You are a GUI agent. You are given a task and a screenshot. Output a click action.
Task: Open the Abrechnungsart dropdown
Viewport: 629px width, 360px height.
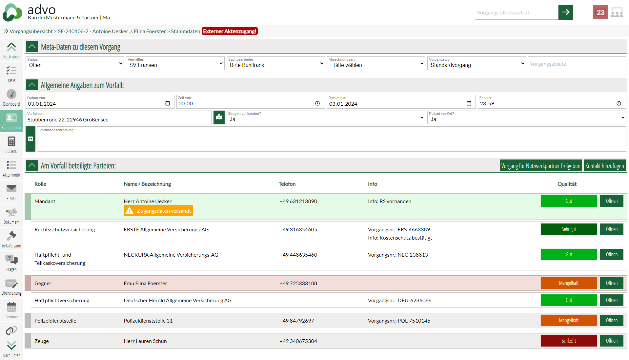coord(376,63)
